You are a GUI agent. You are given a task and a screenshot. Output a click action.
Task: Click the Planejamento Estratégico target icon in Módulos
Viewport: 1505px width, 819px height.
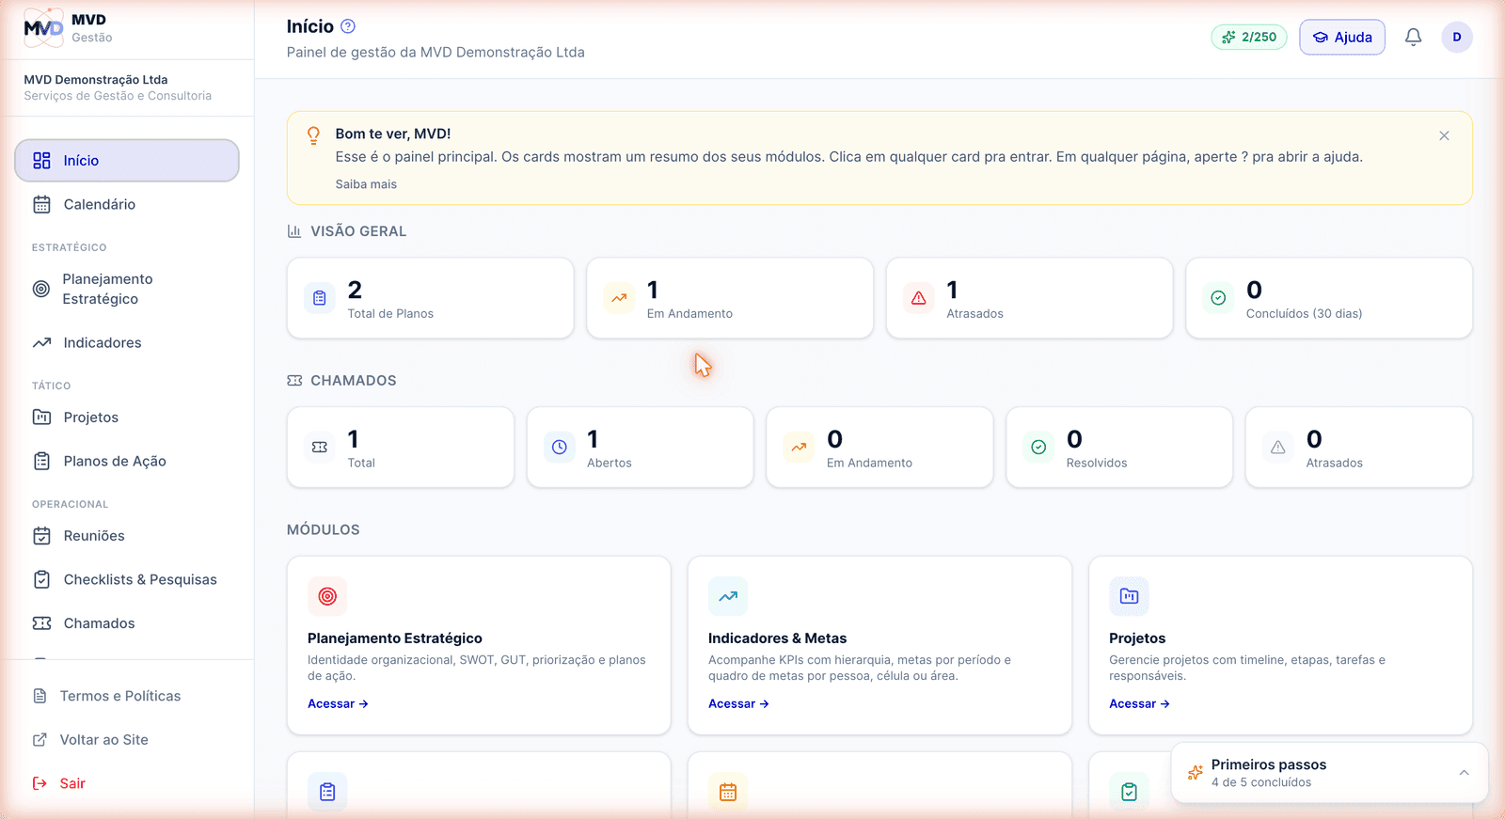pyautogui.click(x=327, y=596)
